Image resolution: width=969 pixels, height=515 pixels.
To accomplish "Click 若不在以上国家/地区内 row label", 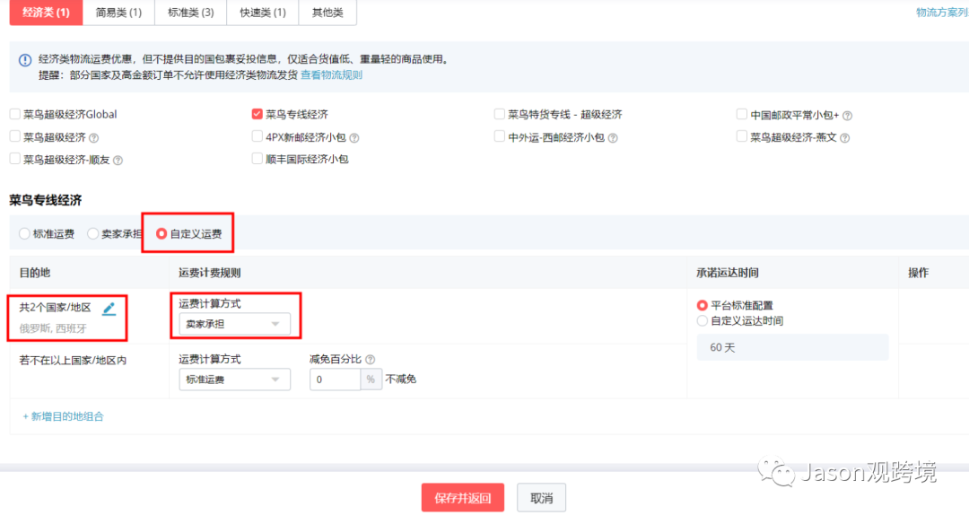I will (73, 361).
